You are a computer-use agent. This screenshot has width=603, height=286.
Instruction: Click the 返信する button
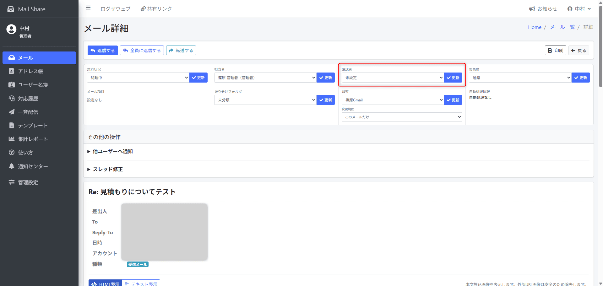click(x=103, y=51)
